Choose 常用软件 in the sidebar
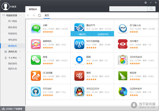159x111 pixels. click(12, 46)
